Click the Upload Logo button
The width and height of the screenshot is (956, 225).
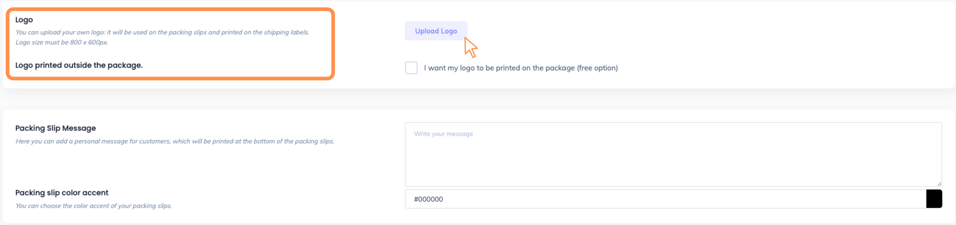pos(435,31)
